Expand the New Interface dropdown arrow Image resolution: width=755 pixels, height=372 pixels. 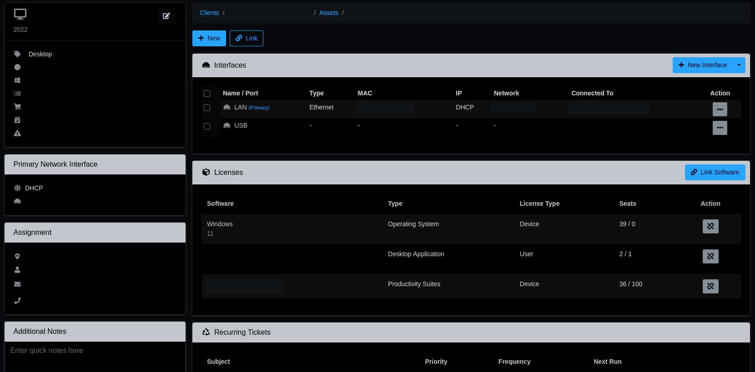click(x=739, y=65)
